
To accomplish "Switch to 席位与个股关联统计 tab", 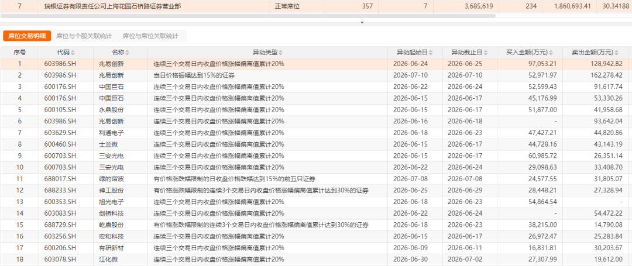I will coord(84,36).
